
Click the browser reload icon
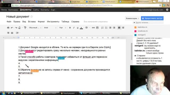coord(9,5)
